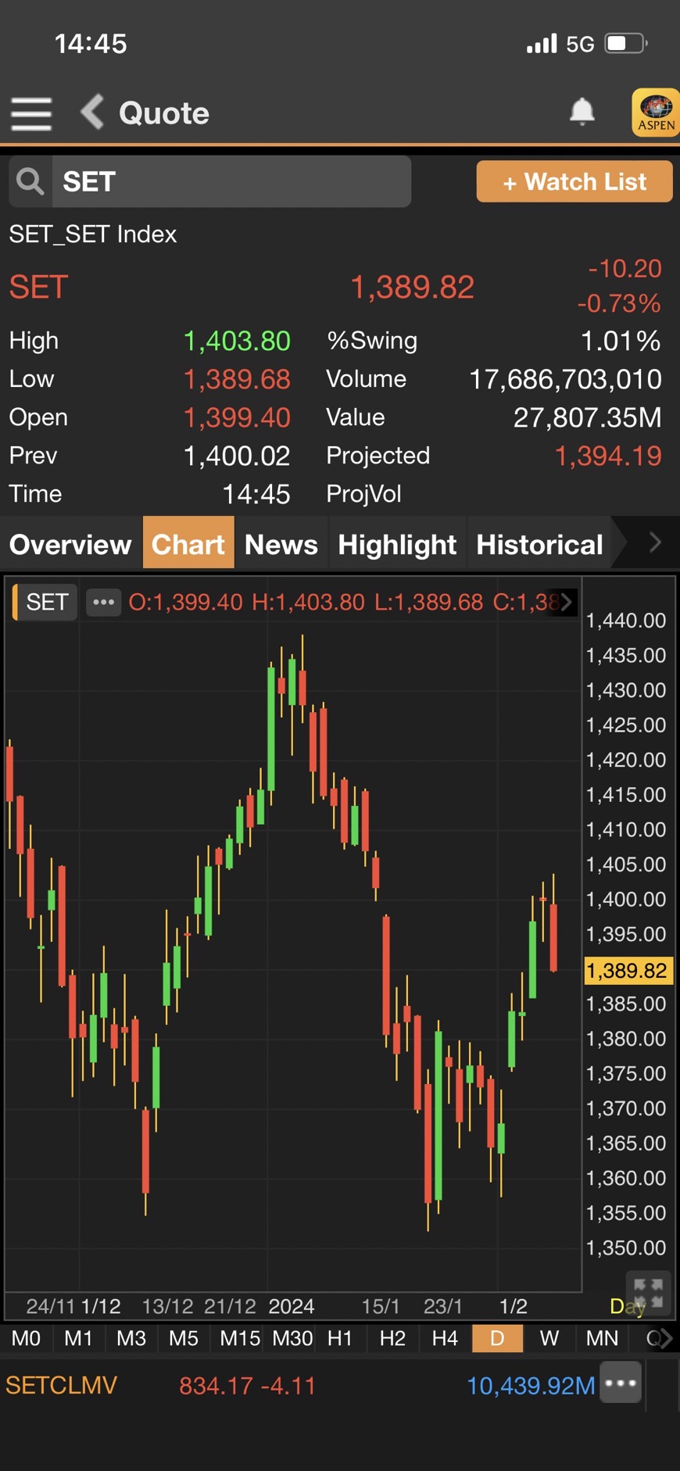Select the M15 timeframe
The height and width of the screenshot is (1471, 680).
[239, 1338]
